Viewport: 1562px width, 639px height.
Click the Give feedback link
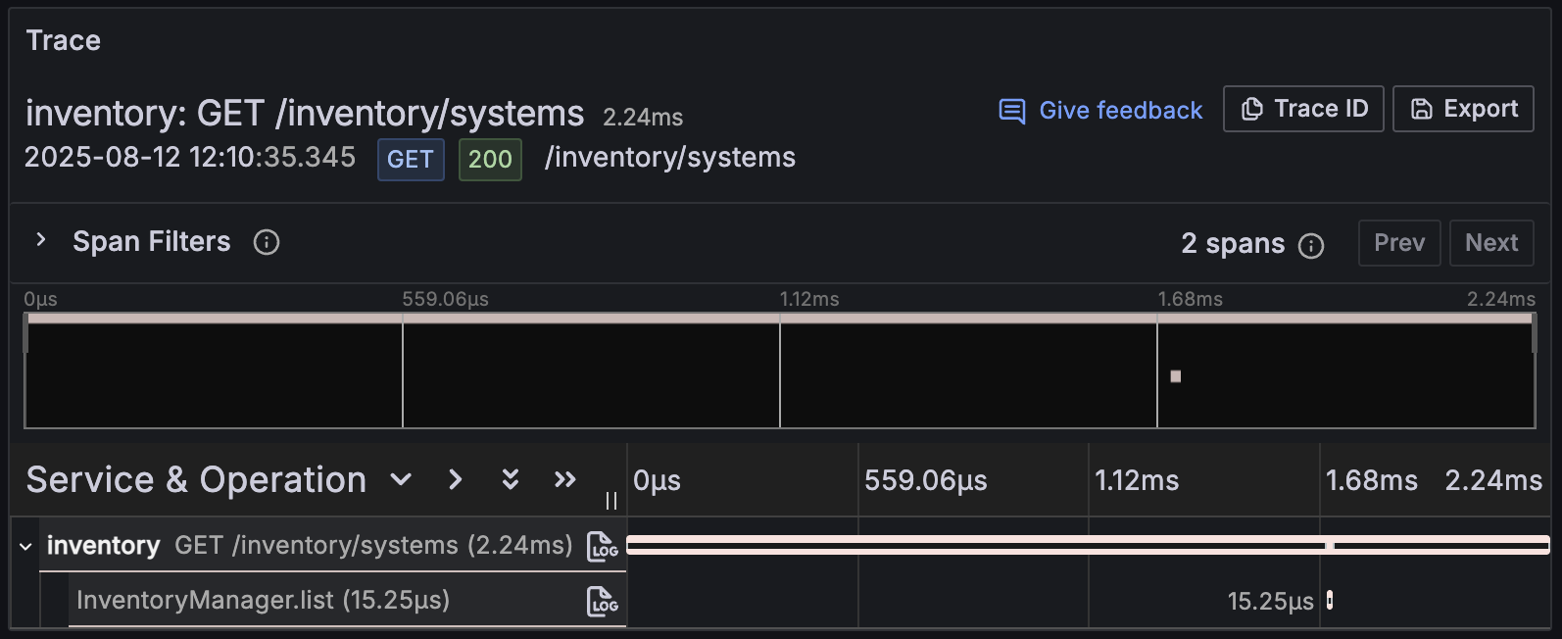1100,111
